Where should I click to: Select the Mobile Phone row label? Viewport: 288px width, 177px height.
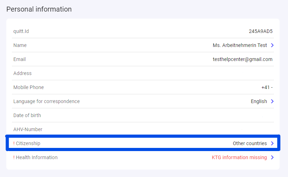pyautogui.click(x=28, y=87)
